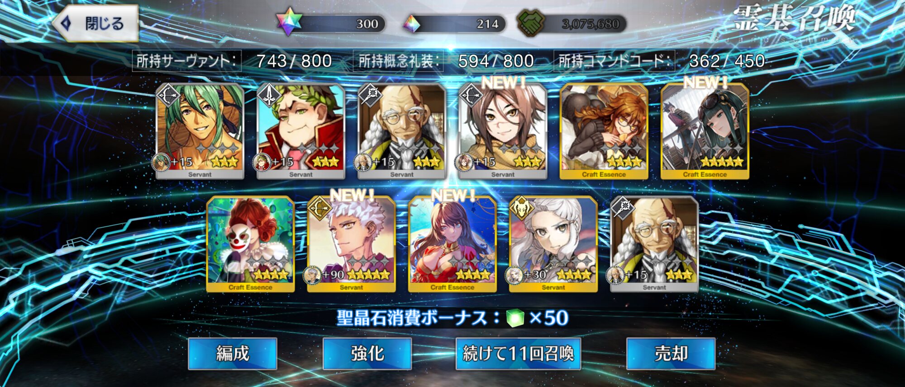905x387 pixels.
Task: Select the bald Caster servant in bottom row
Action: coord(654,244)
